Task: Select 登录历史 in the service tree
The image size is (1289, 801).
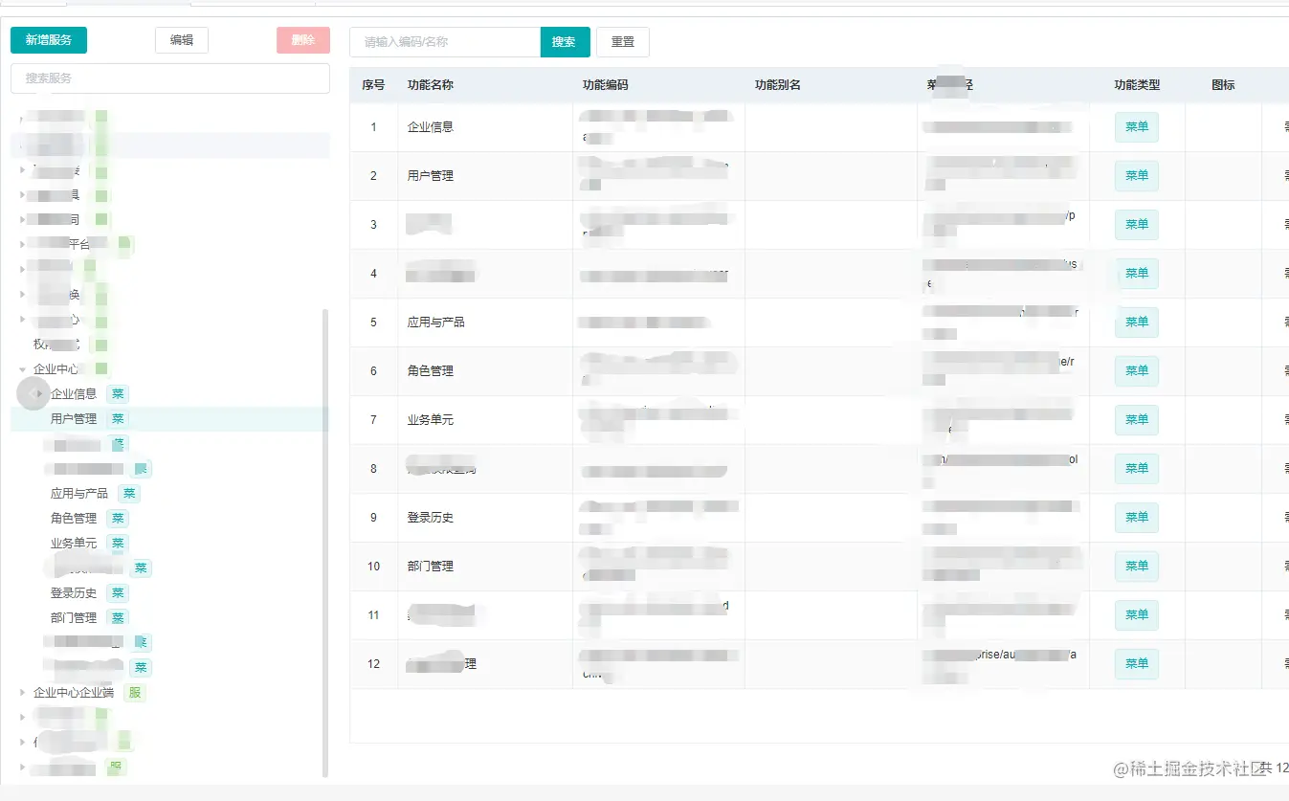Action: click(x=74, y=593)
